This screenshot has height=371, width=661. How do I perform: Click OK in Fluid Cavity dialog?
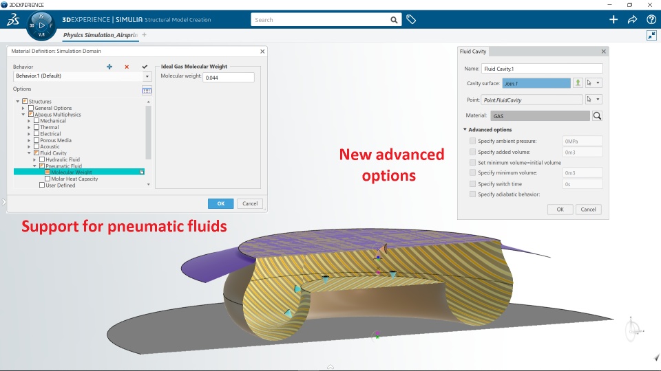pyautogui.click(x=560, y=210)
